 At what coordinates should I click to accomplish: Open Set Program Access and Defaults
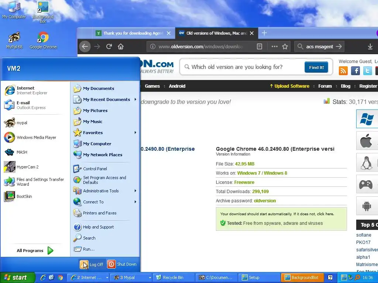(105, 180)
